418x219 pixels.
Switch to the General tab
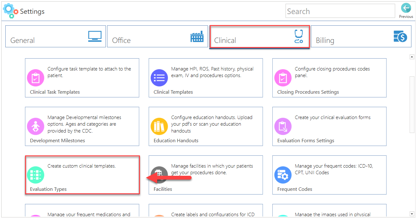coord(55,36)
